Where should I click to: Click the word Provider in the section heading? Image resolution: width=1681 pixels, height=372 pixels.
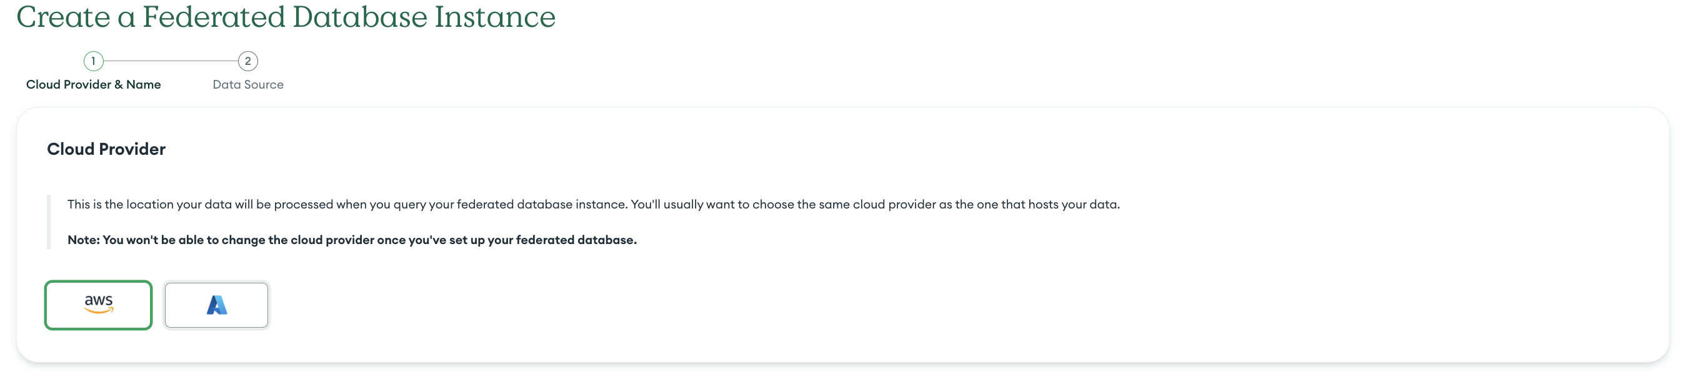click(x=132, y=149)
